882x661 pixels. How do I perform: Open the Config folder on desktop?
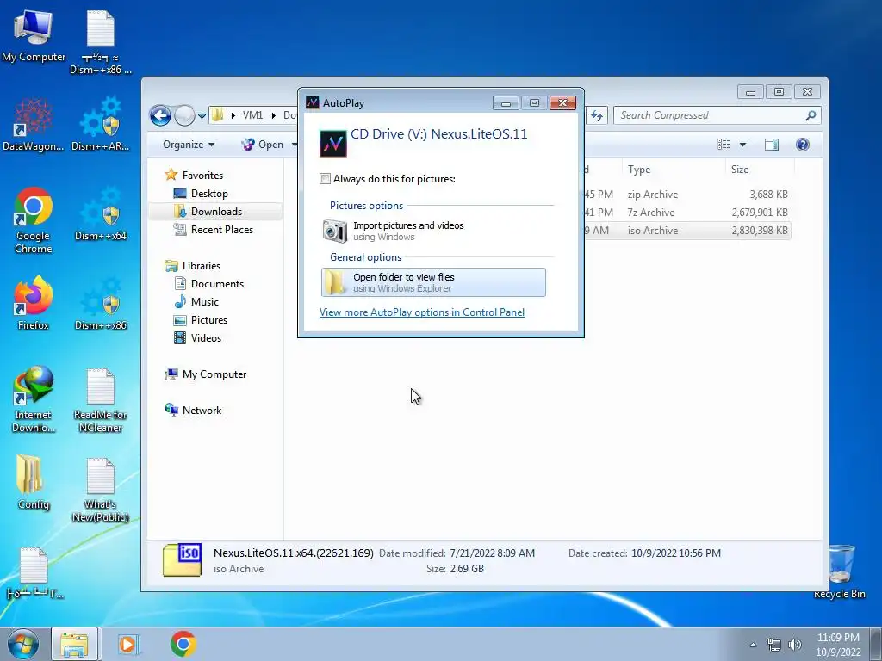[x=34, y=482]
